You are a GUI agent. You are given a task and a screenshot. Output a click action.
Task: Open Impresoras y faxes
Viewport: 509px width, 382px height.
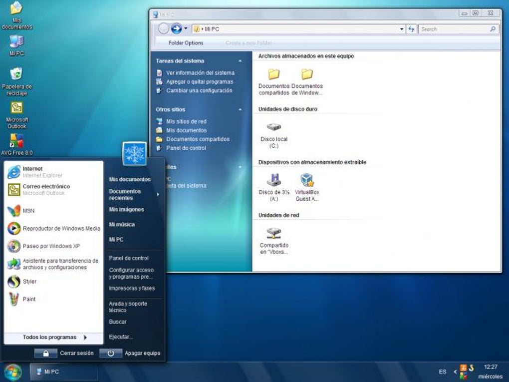[x=132, y=288]
